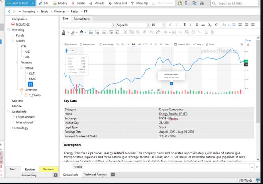Click the grow font size icon
The width and height of the screenshot is (263, 184).
pyautogui.click(x=170, y=25)
